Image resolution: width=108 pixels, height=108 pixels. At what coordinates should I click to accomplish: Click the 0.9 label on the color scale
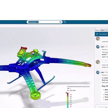(71, 95)
